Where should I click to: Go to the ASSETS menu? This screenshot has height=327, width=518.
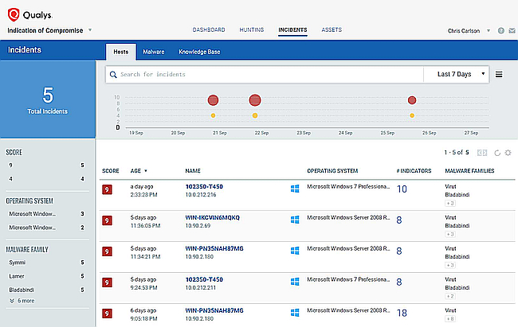pos(332,30)
